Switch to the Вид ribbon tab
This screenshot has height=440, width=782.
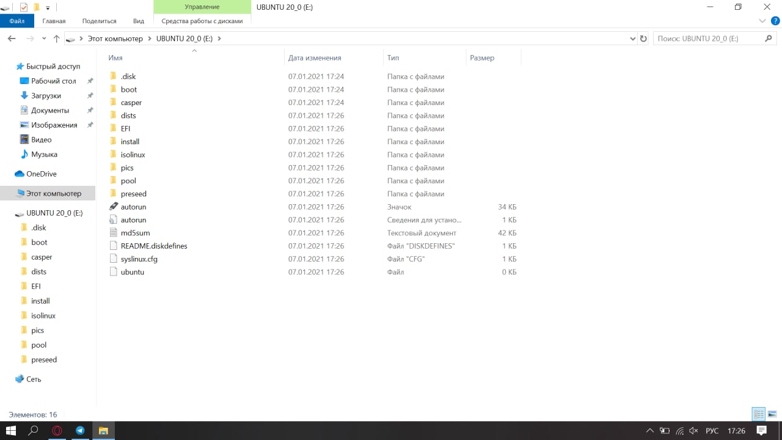[x=139, y=21]
